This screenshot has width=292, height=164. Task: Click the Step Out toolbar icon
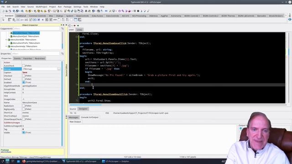click(x=148, y=11)
